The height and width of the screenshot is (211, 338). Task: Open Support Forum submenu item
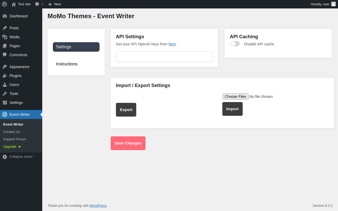15,139
